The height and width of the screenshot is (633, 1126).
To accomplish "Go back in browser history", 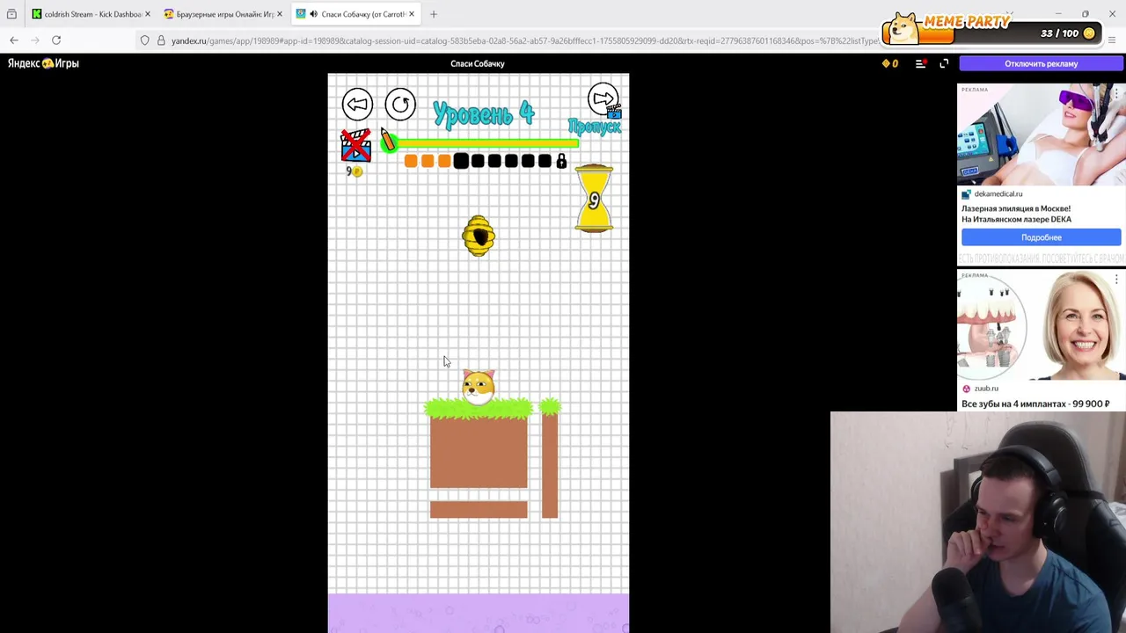I will (x=14, y=40).
